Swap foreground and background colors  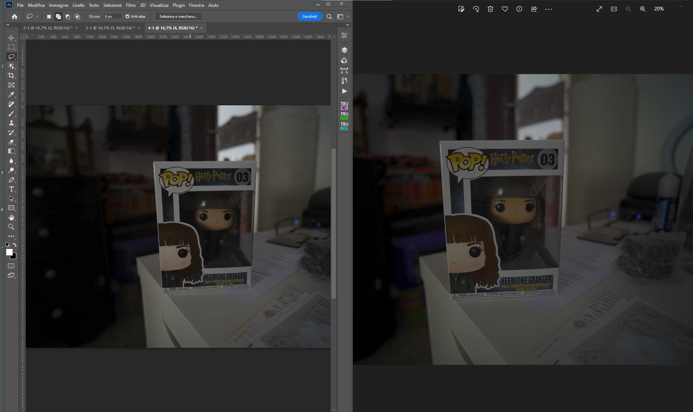[15, 244]
